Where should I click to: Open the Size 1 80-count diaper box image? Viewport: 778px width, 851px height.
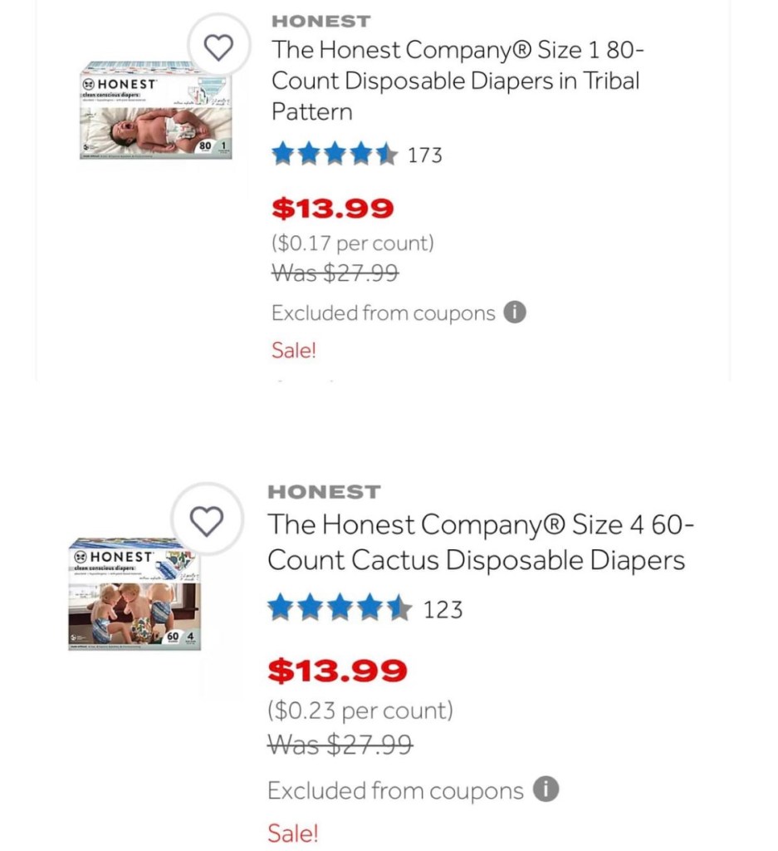156,111
